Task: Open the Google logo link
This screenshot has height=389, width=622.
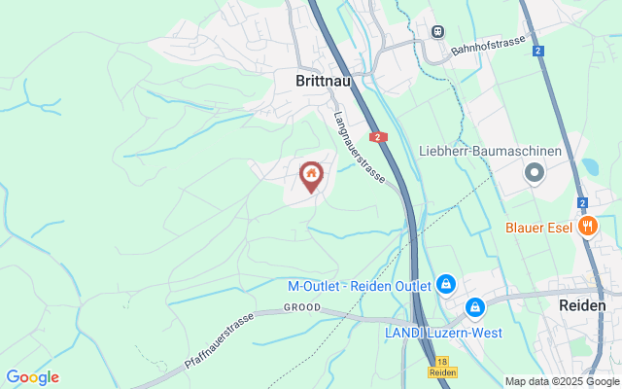Action: tap(33, 377)
